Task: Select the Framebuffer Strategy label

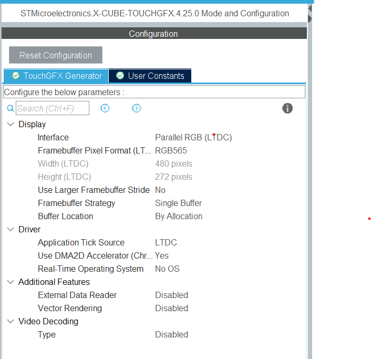Action: pyautogui.click(x=76, y=203)
